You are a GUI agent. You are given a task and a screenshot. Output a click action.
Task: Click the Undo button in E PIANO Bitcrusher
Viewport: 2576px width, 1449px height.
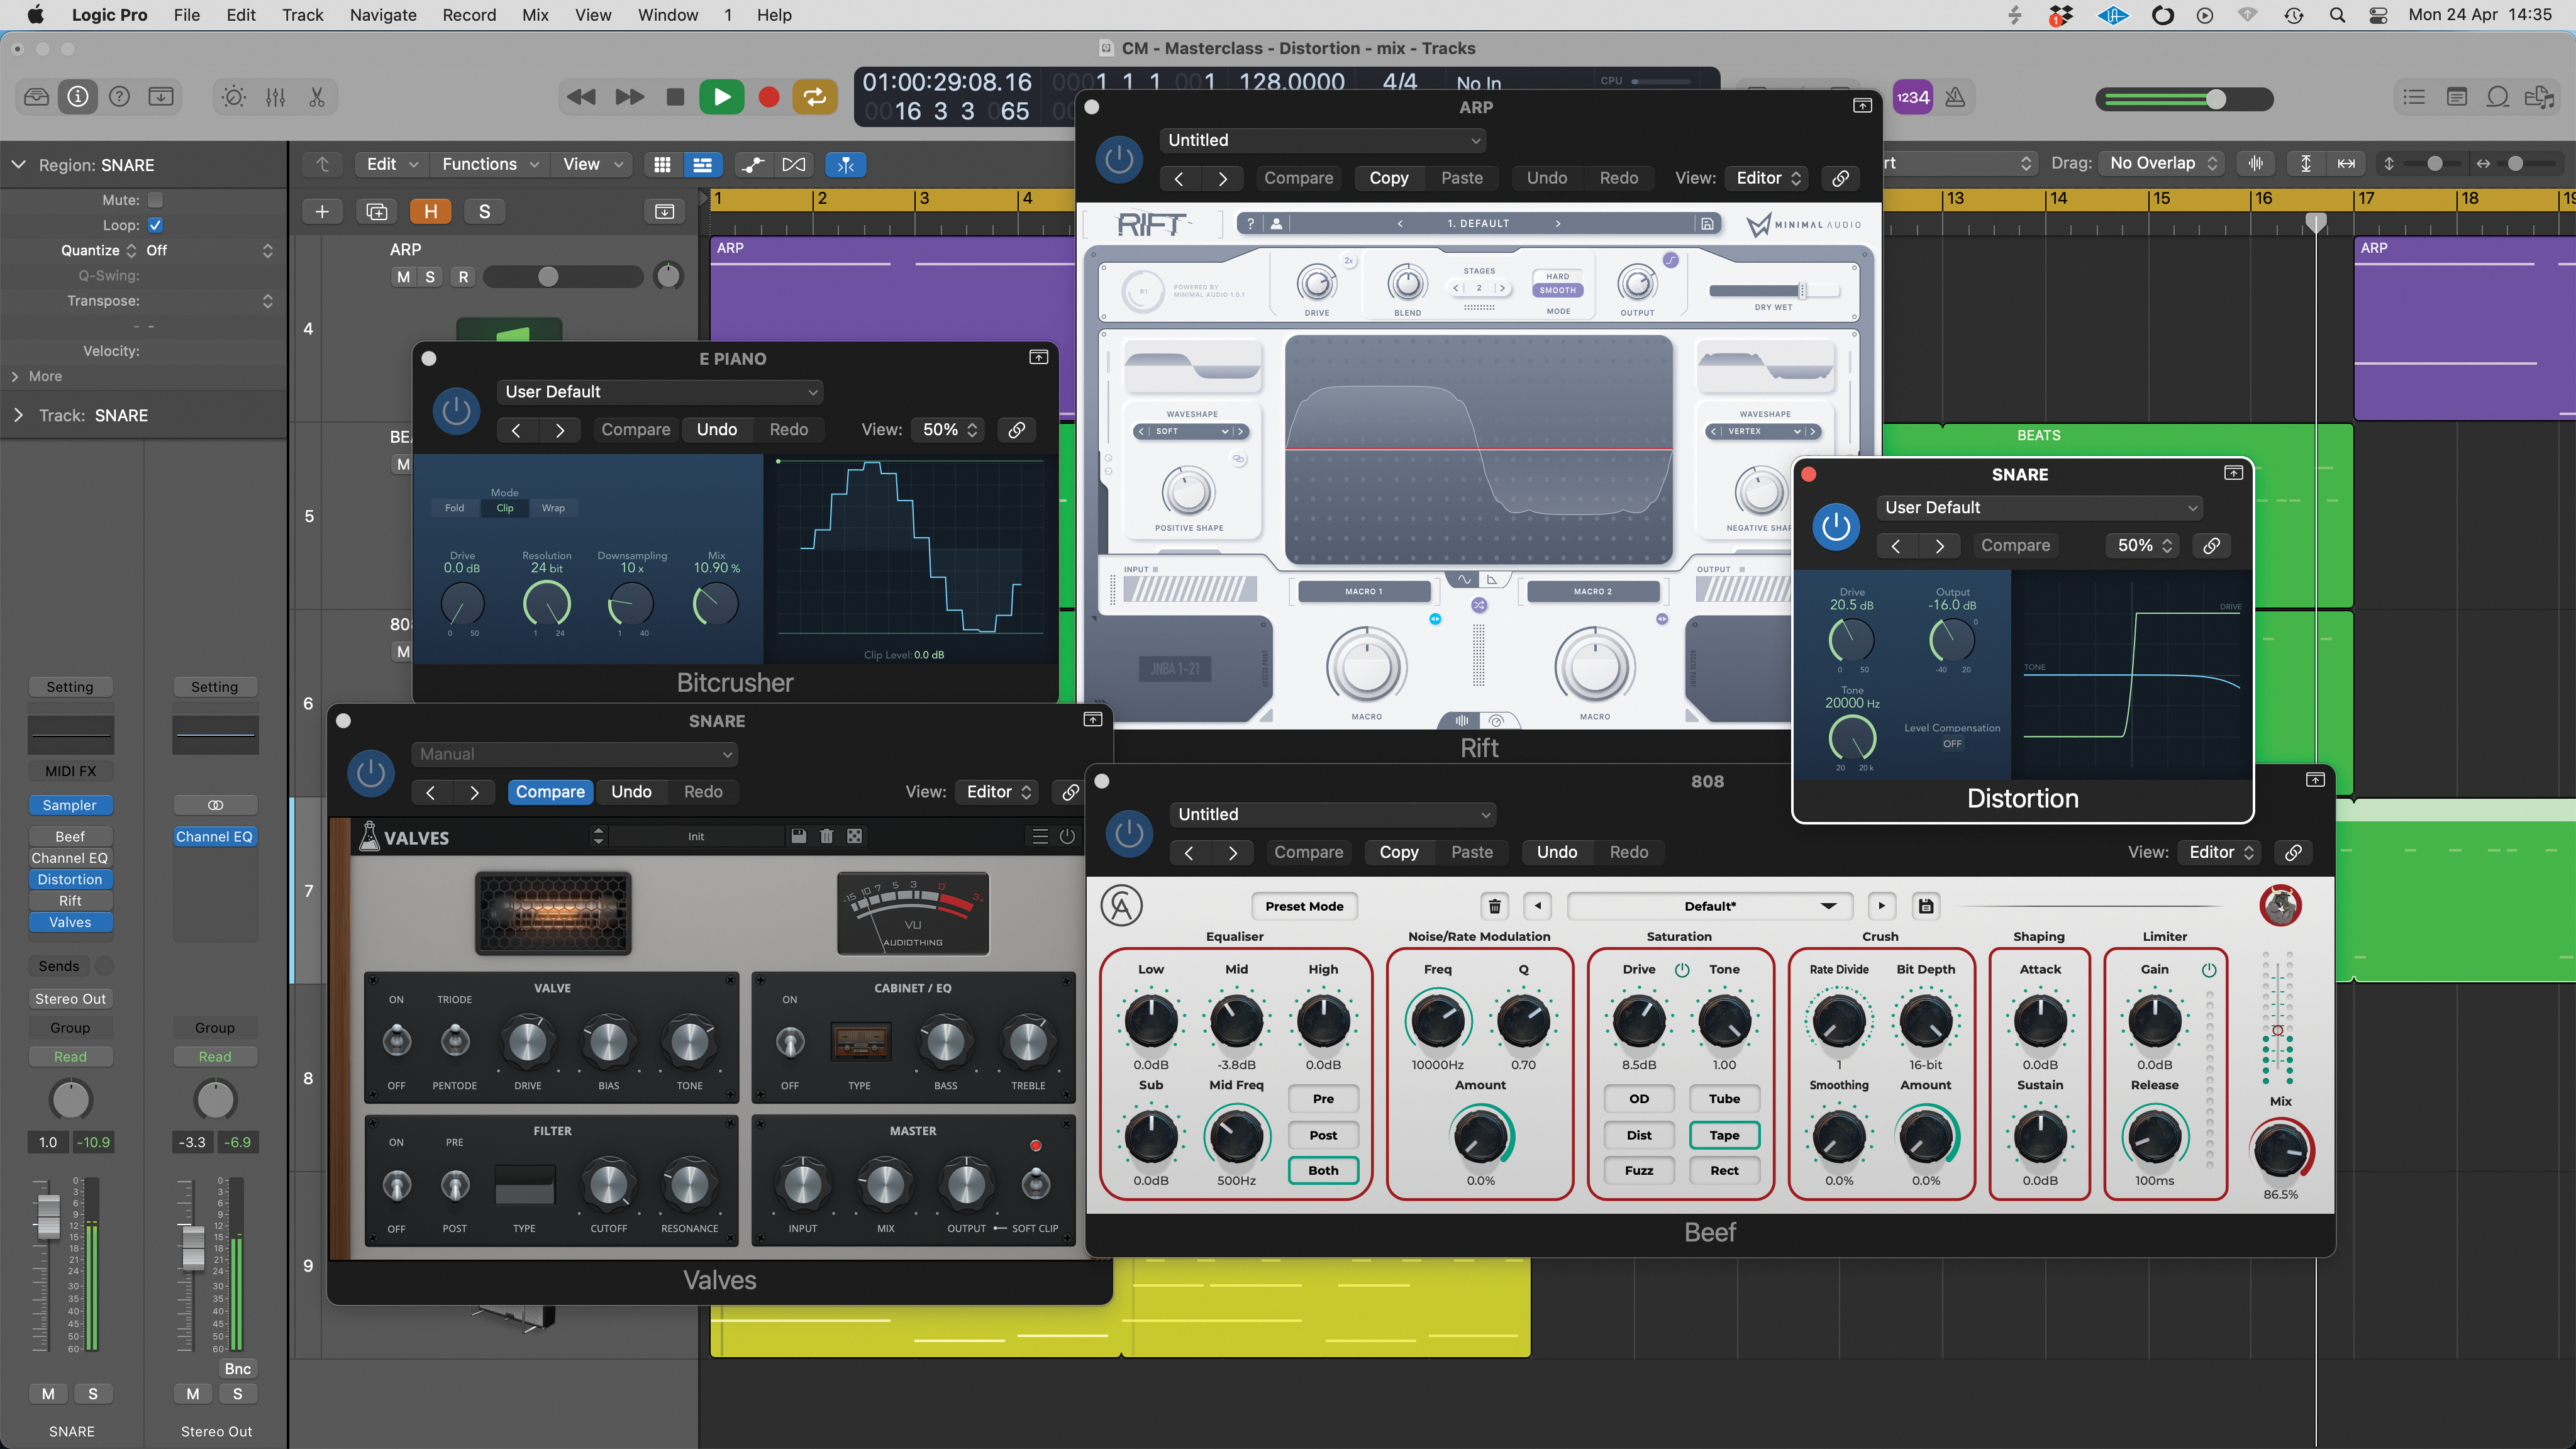(x=716, y=430)
